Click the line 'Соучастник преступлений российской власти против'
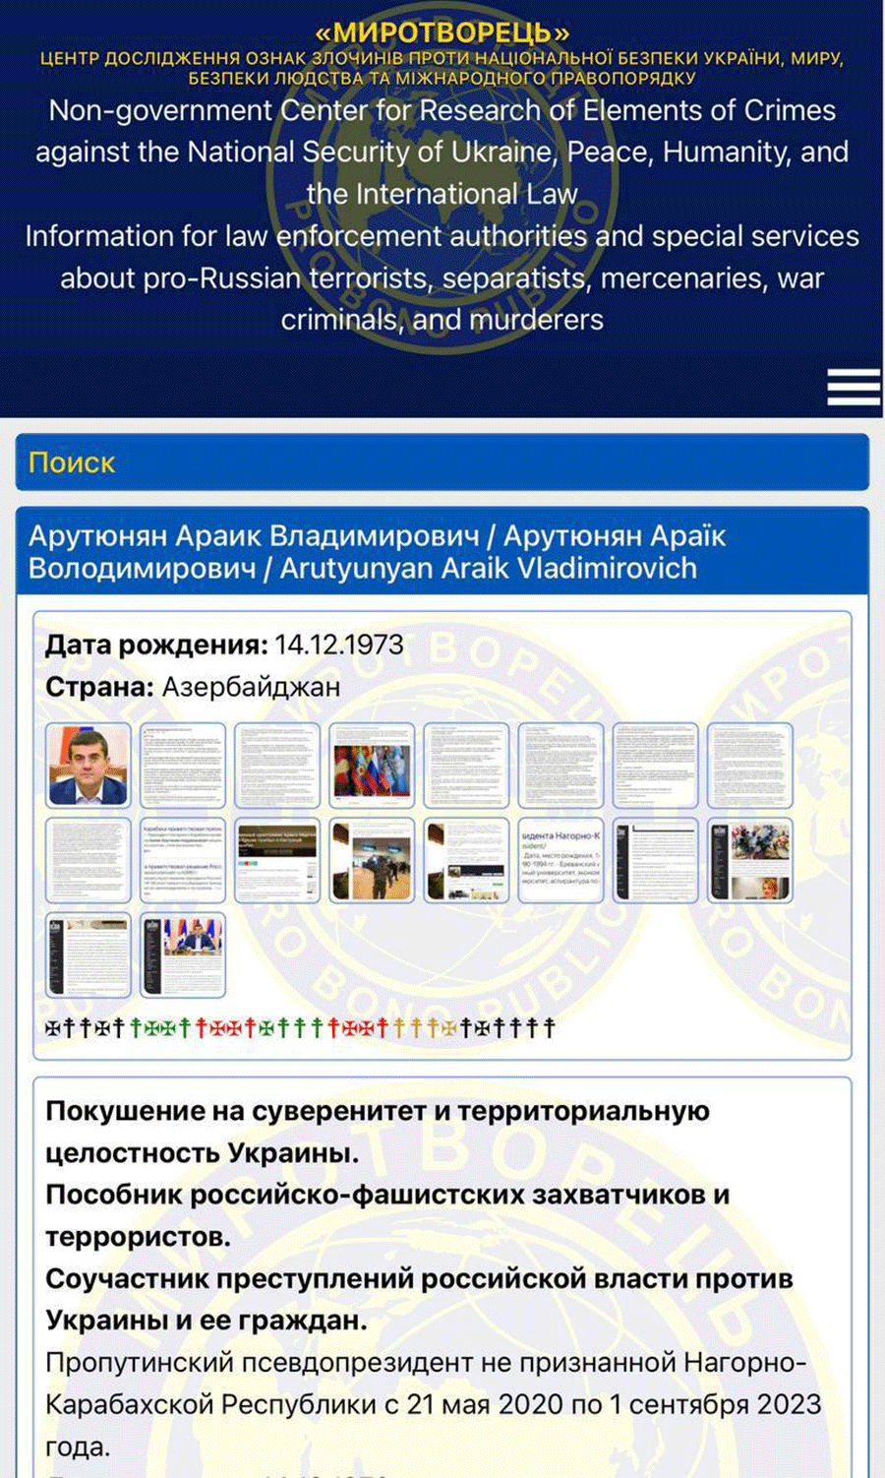The height and width of the screenshot is (1478, 885). click(419, 1278)
